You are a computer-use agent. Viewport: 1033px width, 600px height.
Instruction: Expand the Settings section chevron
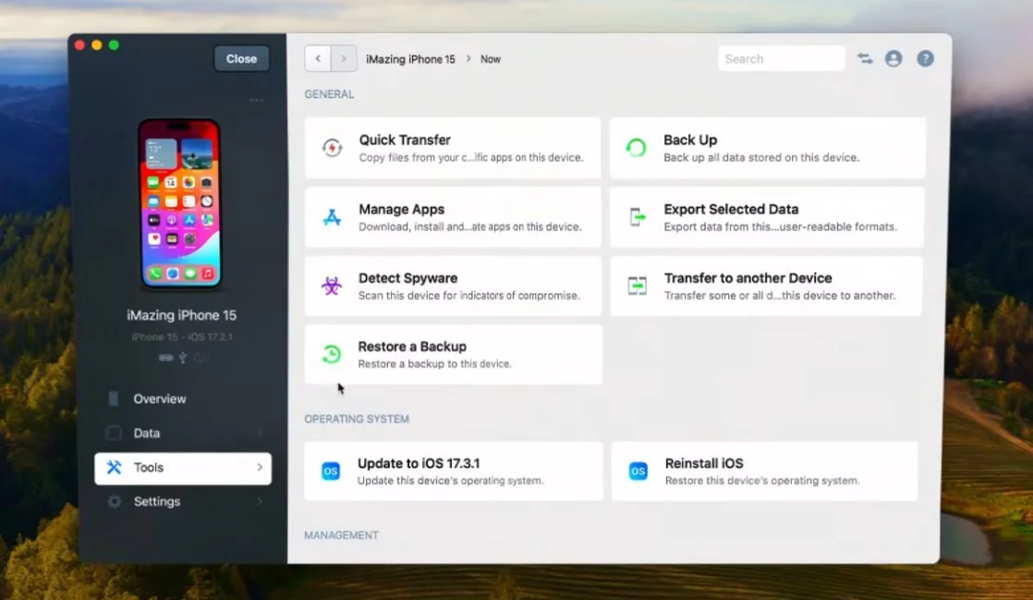pyautogui.click(x=260, y=502)
